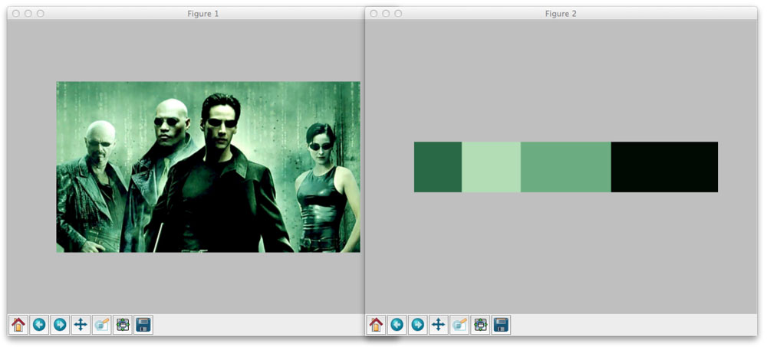Click the Figure 1 window title
This screenshot has width=767, height=347.
click(203, 14)
